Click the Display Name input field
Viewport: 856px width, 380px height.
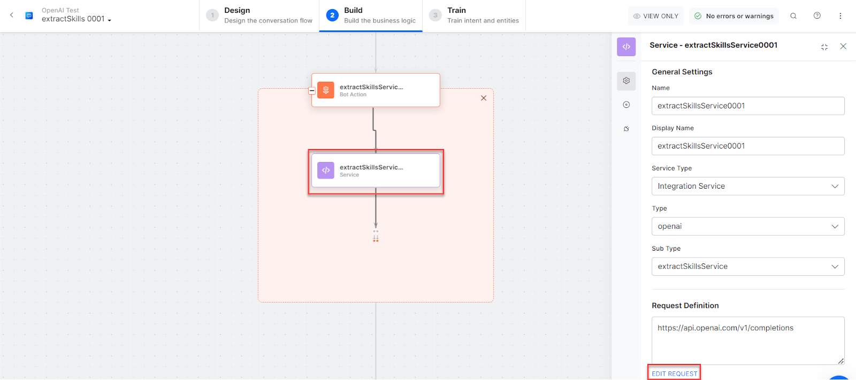point(747,146)
